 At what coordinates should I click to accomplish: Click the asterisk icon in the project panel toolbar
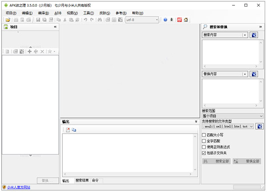tap(36, 52)
